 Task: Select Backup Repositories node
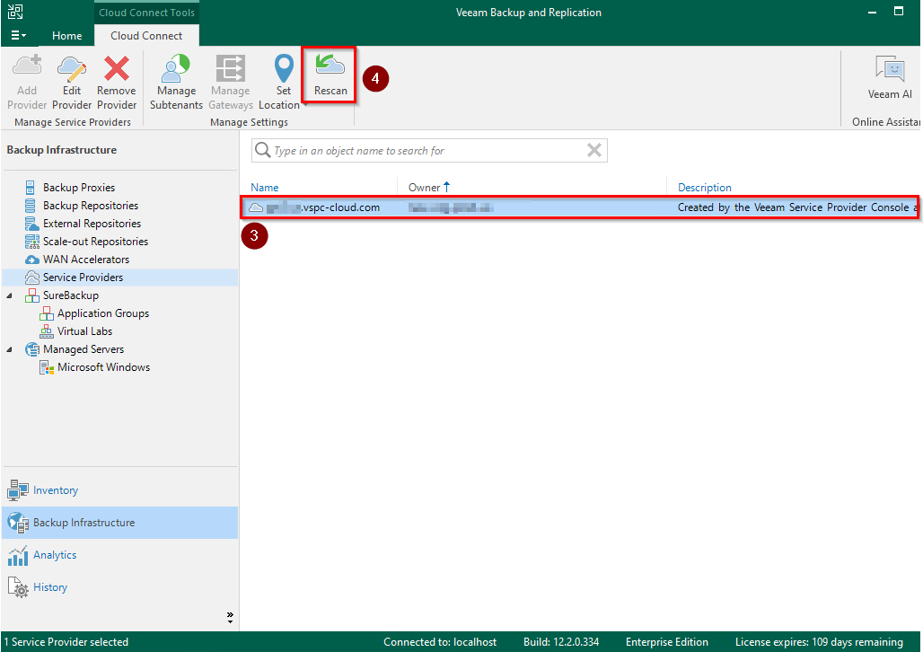pos(91,206)
